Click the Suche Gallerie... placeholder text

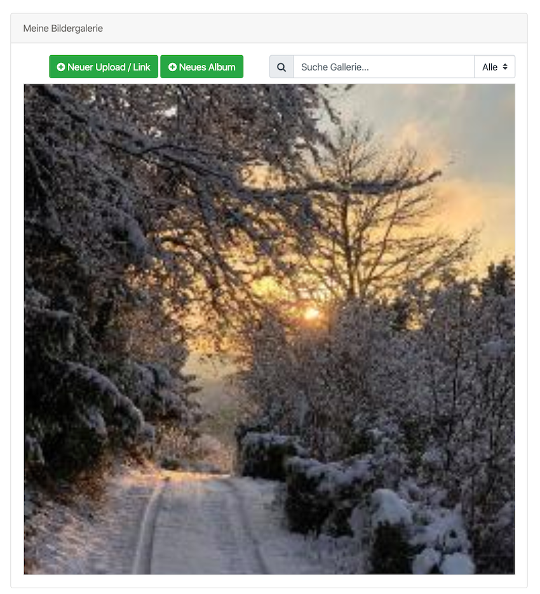click(x=335, y=67)
